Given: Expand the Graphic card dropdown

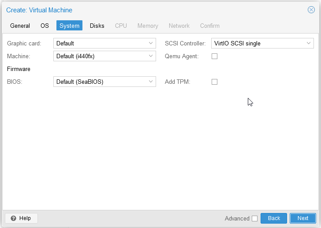Looking at the screenshot, I should (151, 43).
